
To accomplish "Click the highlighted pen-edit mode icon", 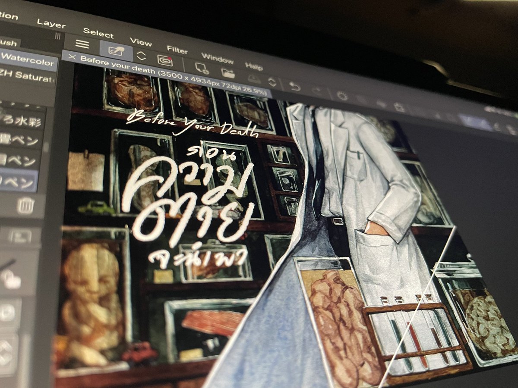I will click(116, 51).
